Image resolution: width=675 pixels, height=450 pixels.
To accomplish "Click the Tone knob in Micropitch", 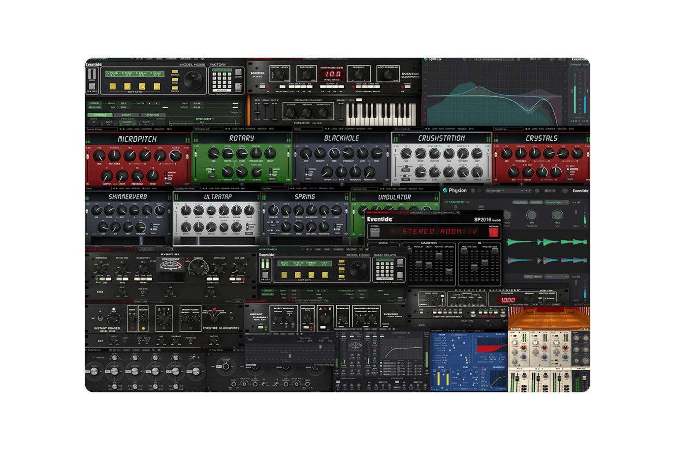I will [x=152, y=176].
